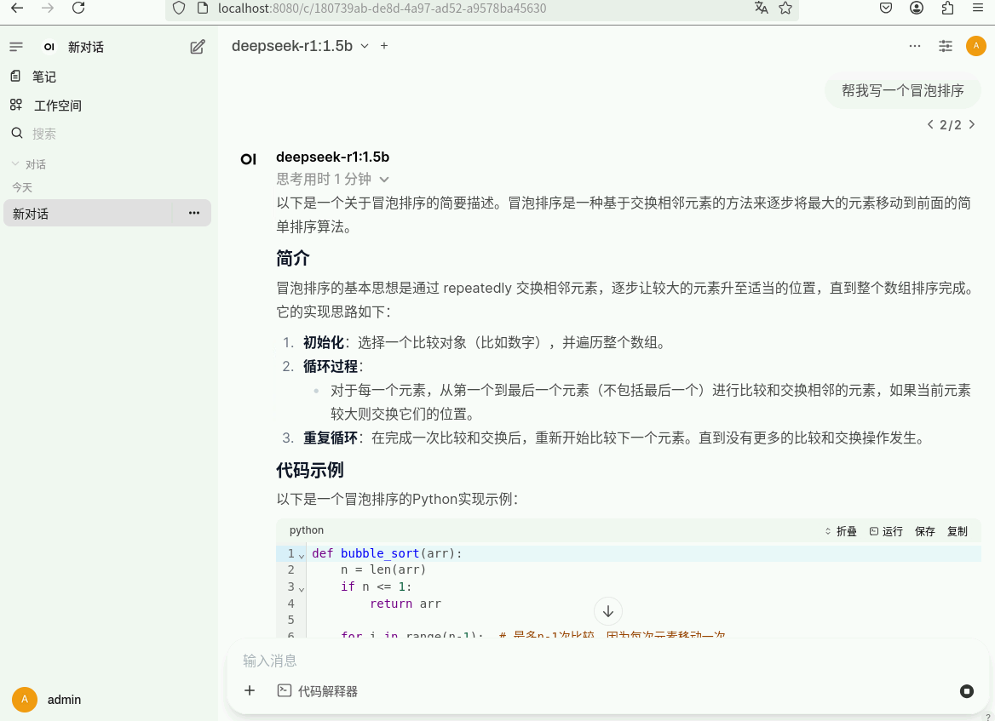Open the ... menu on 新对话 conversation
This screenshot has height=721, width=995.
193,213
